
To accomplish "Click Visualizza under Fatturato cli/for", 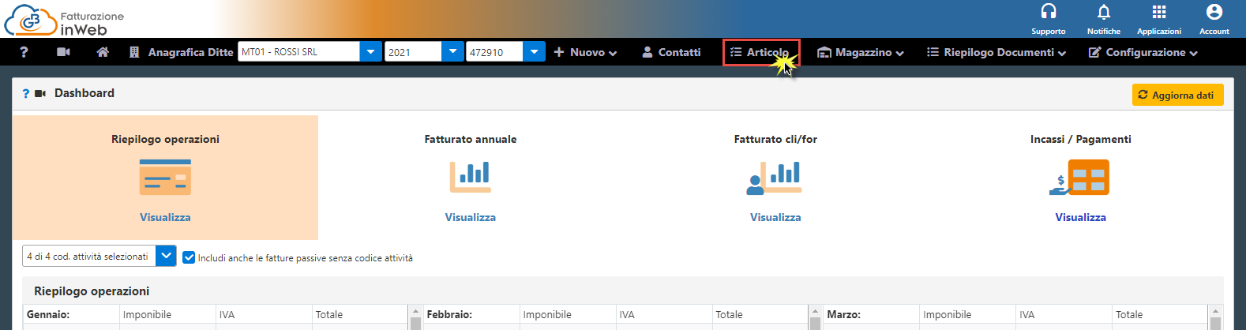I will point(775,217).
